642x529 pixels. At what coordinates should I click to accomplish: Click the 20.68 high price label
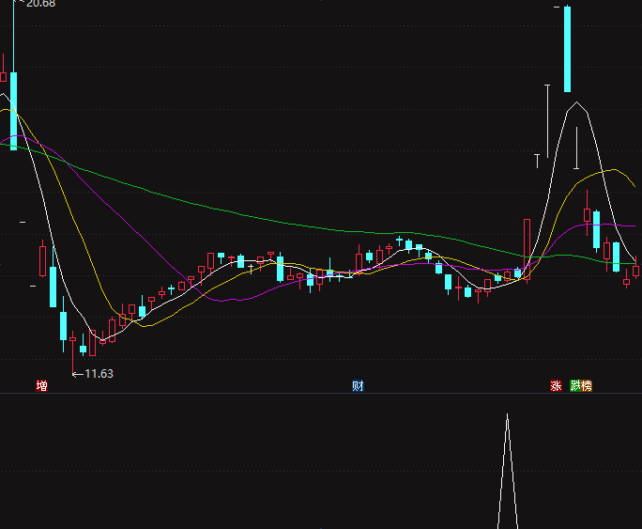point(40,4)
